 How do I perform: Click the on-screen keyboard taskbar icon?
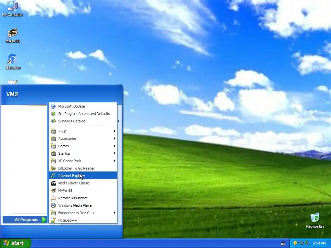(283, 243)
